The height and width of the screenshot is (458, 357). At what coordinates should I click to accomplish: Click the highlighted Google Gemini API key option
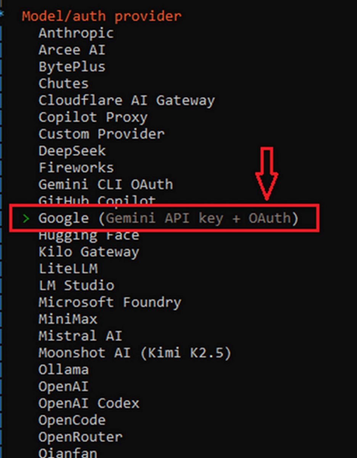(168, 218)
